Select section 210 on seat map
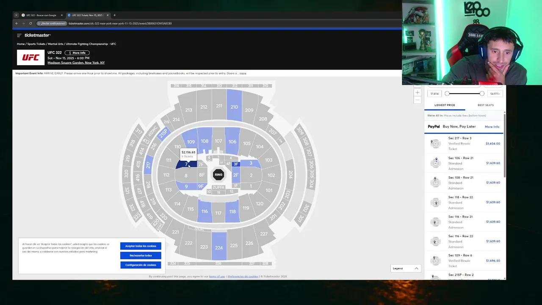 234,107
